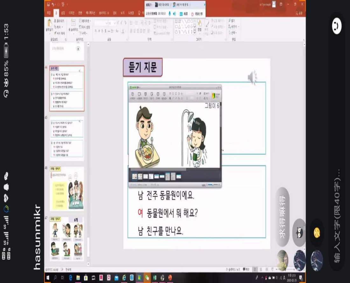The width and height of the screenshot is (350, 283).
Task: Toggle the speaker volume in the sharing bar
Action: tap(174, 14)
